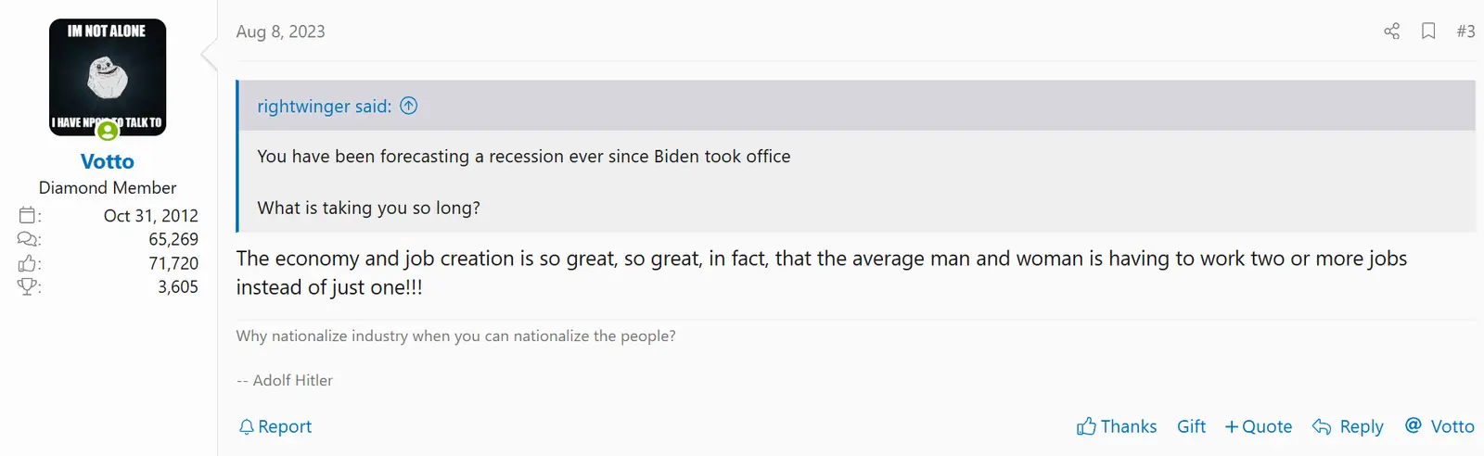Toggle the bookmark icon on this post

pyautogui.click(x=1428, y=32)
